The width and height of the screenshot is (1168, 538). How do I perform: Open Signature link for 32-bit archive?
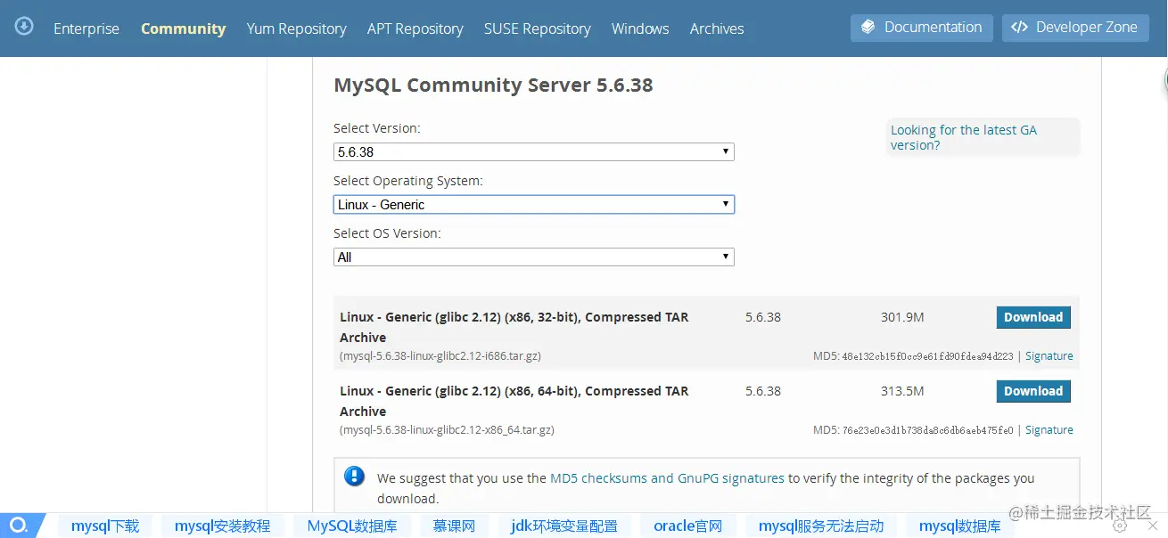[1049, 355]
